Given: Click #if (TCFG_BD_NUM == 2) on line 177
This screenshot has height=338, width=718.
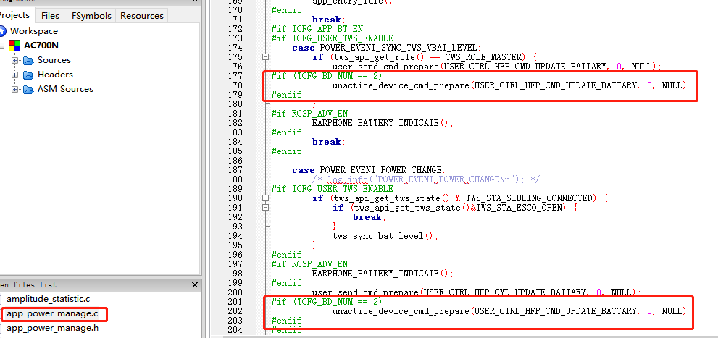Looking at the screenshot, I should (x=326, y=76).
